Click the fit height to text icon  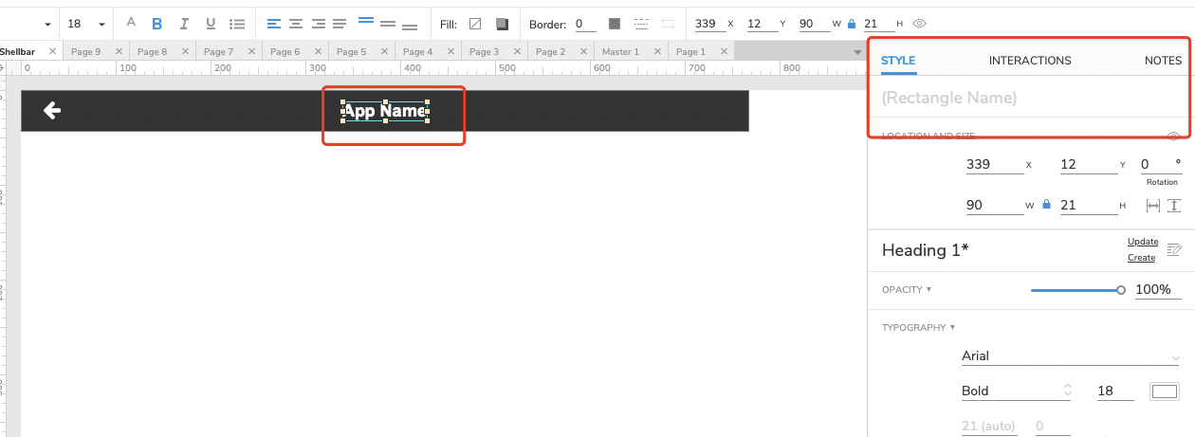click(1174, 206)
